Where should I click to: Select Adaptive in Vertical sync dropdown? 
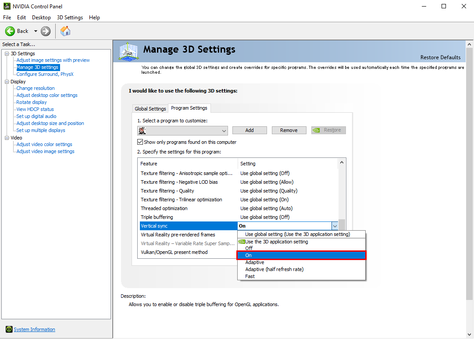pyautogui.click(x=301, y=262)
